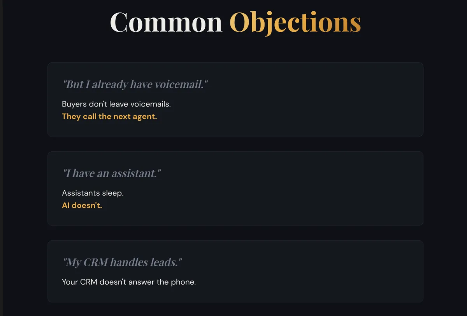The width and height of the screenshot is (467, 316).
Task: Click "Buyers don't leave voicemails." text
Action: click(116, 104)
